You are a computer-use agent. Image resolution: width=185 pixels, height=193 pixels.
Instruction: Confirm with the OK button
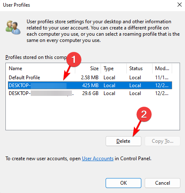tap(123, 183)
